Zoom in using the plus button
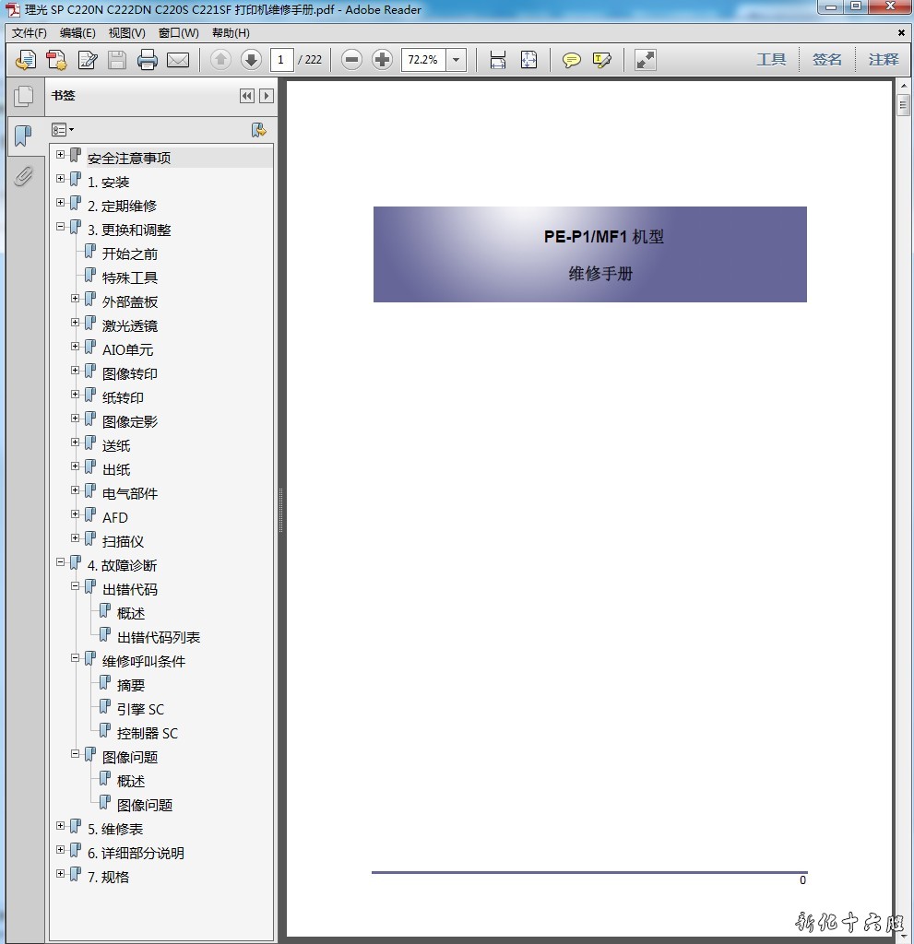Screen dimensions: 914x944 point(382,60)
